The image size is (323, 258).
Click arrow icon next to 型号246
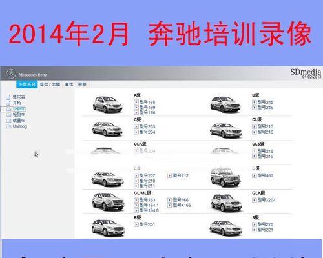tap(255, 107)
